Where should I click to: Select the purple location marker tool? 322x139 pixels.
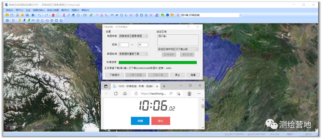[64, 15]
